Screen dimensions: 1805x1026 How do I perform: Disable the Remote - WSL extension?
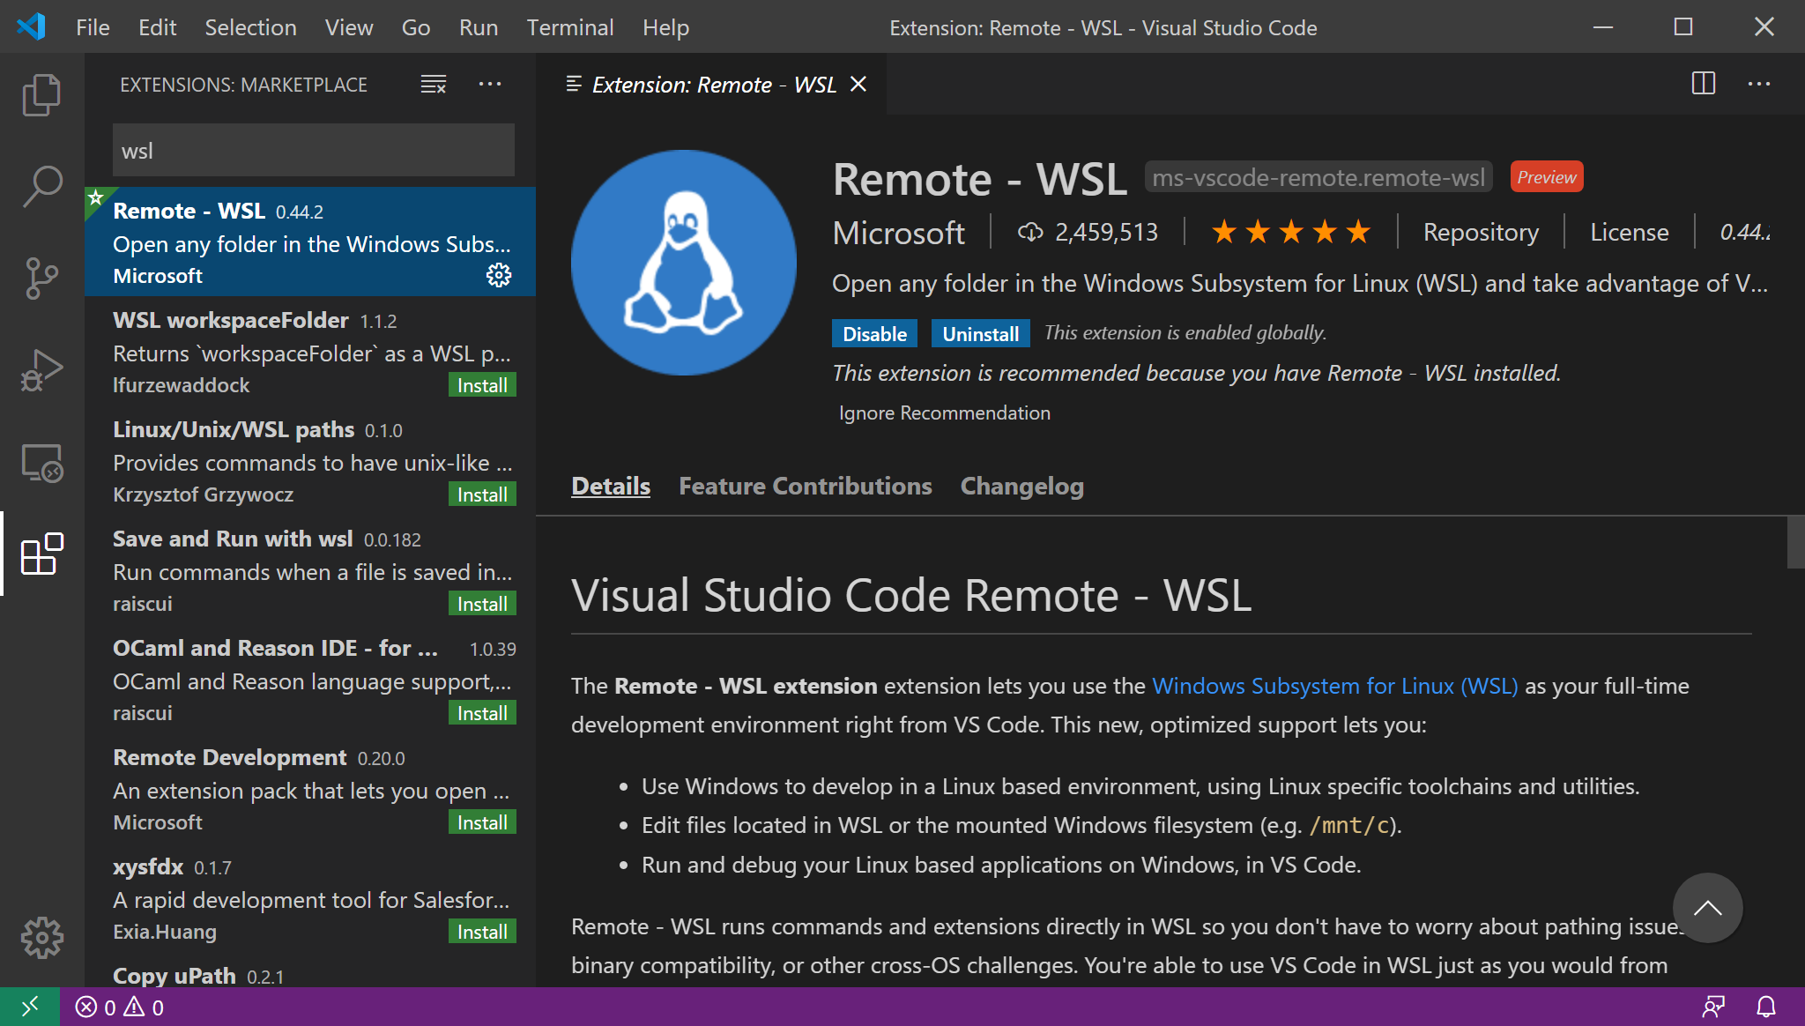pyautogui.click(x=874, y=334)
